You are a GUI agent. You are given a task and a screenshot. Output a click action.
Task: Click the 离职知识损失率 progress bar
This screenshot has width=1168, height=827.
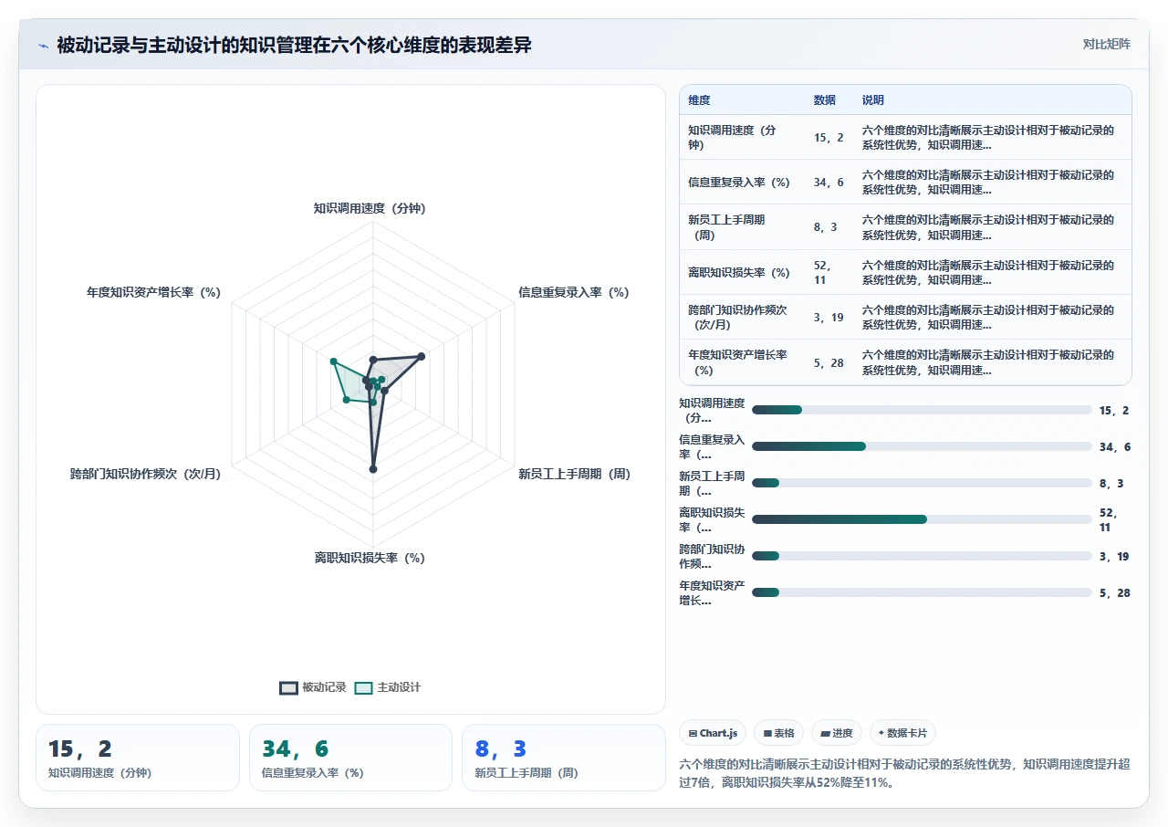(922, 519)
